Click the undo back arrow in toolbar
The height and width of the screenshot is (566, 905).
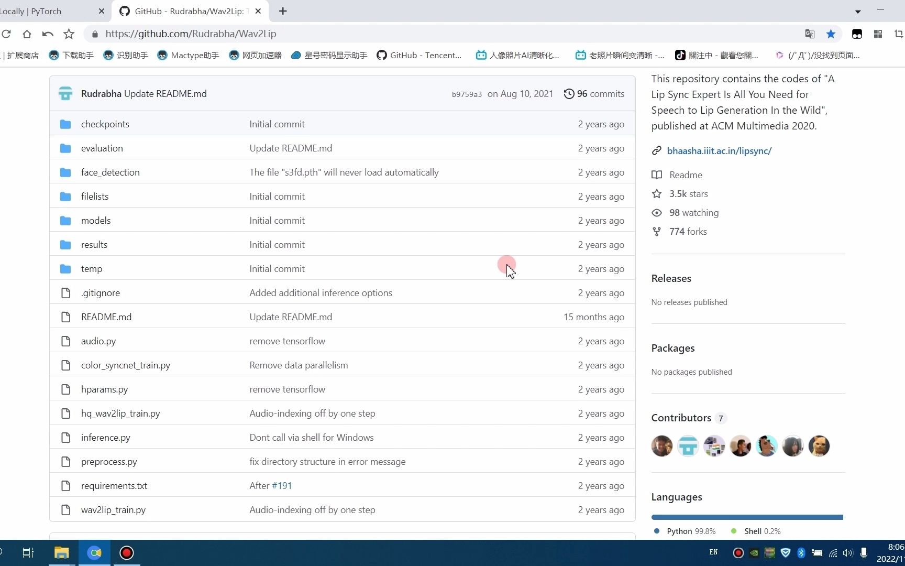tap(48, 34)
